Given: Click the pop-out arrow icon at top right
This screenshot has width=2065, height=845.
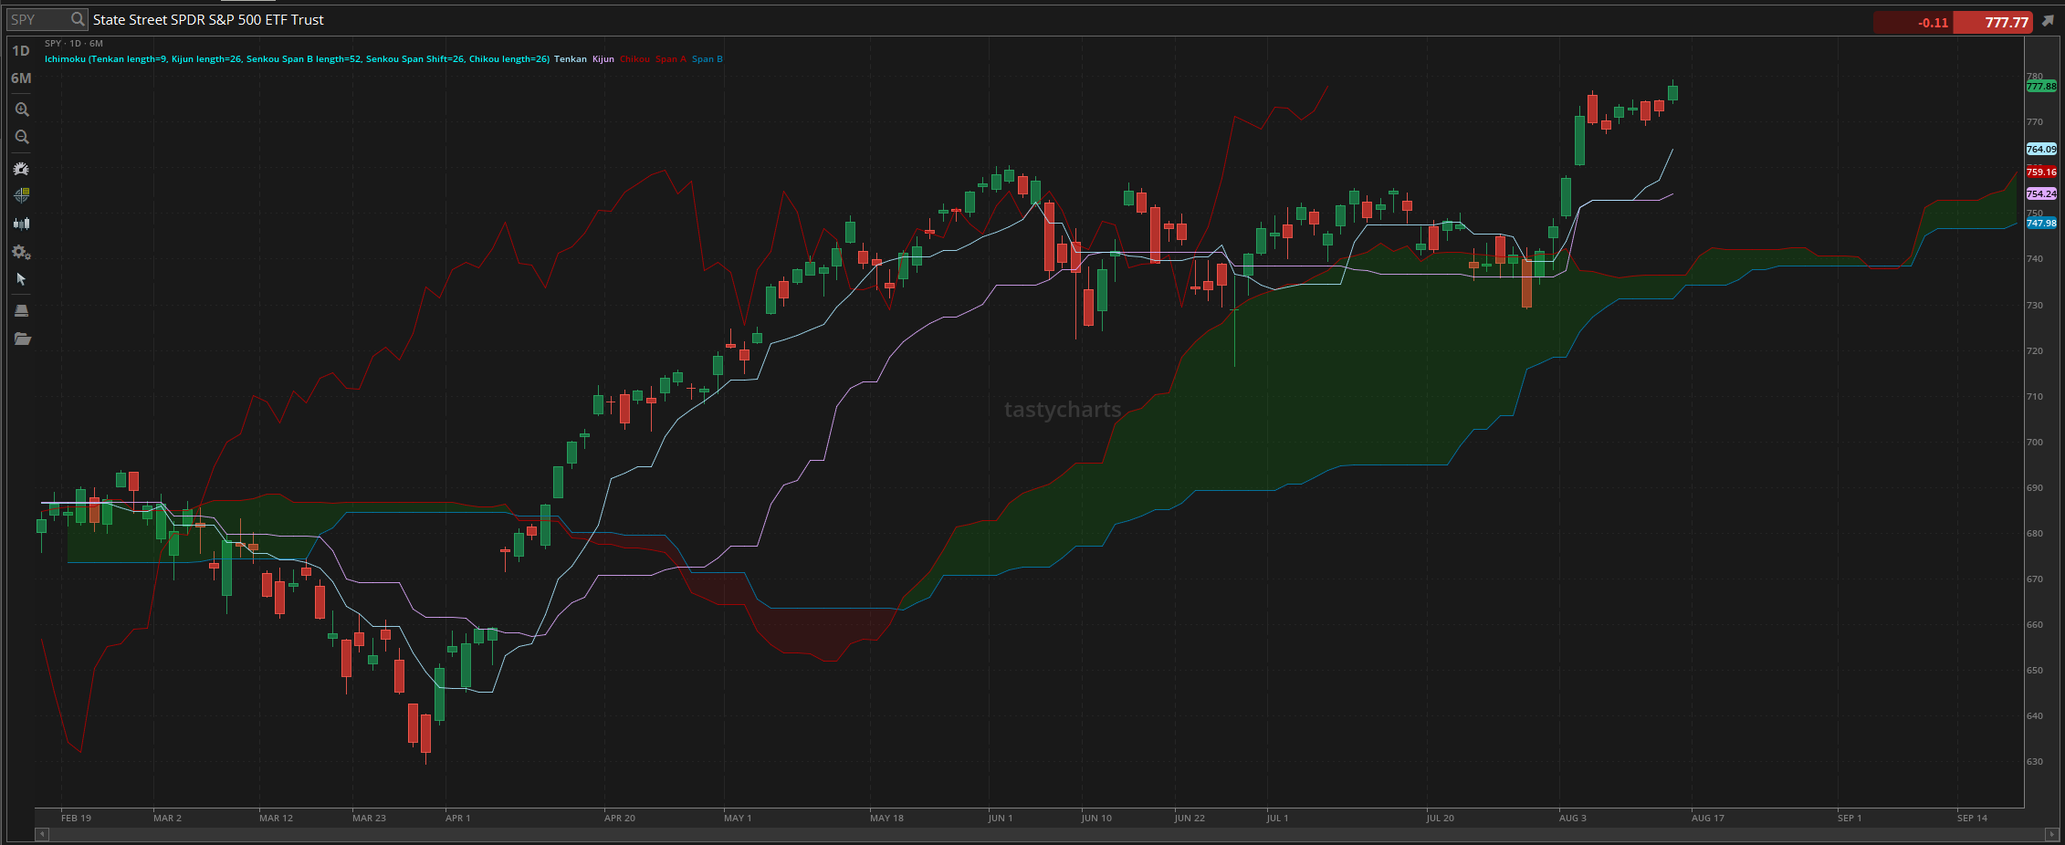Looking at the screenshot, I should click(2048, 21).
